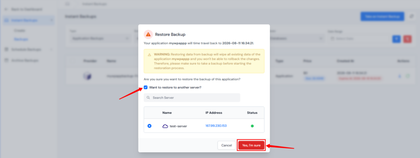Expand the Schedule Backups sidebar chevron

click(x=51, y=50)
